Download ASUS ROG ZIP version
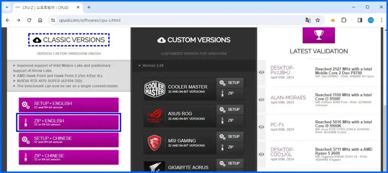Viewport: 388px width, 173px height. pyautogui.click(x=230, y=120)
